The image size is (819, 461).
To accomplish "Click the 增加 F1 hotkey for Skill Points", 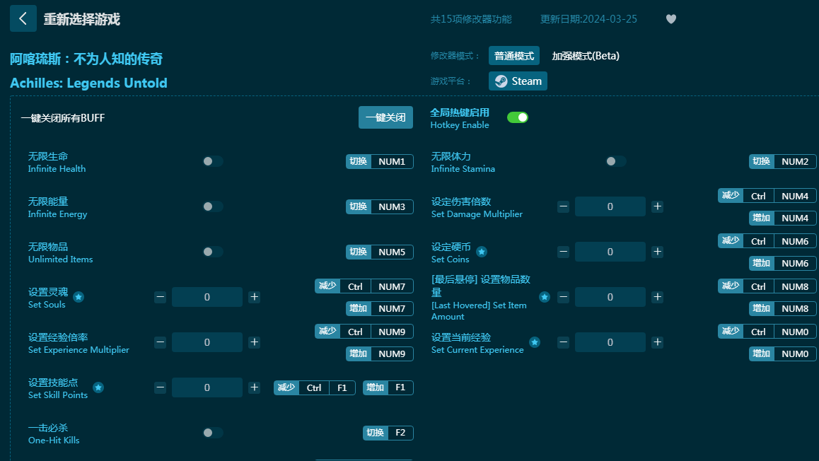I will click(x=388, y=387).
